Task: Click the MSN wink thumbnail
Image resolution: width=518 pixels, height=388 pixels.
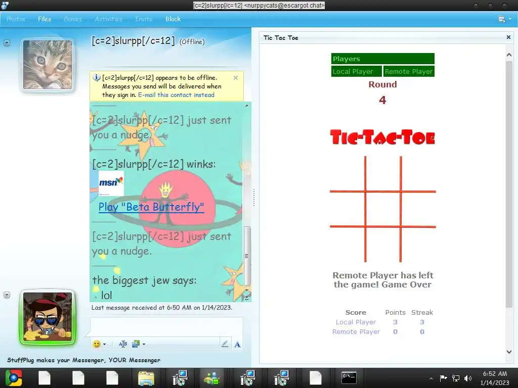Action: [x=111, y=183]
